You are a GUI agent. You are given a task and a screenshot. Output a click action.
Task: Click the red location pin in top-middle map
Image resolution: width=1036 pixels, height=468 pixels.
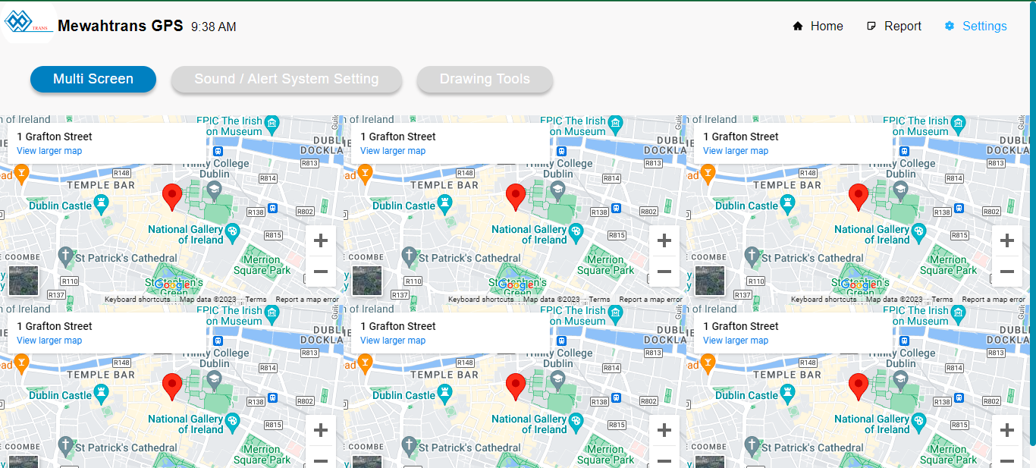pyautogui.click(x=516, y=196)
